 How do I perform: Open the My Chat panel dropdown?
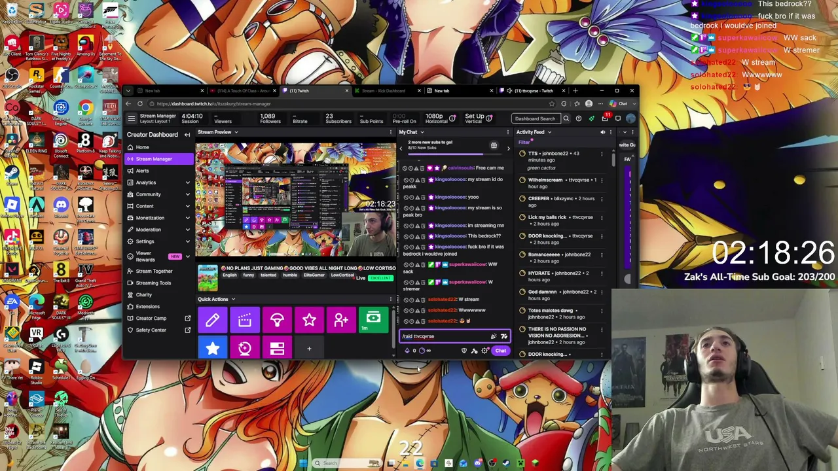point(422,132)
